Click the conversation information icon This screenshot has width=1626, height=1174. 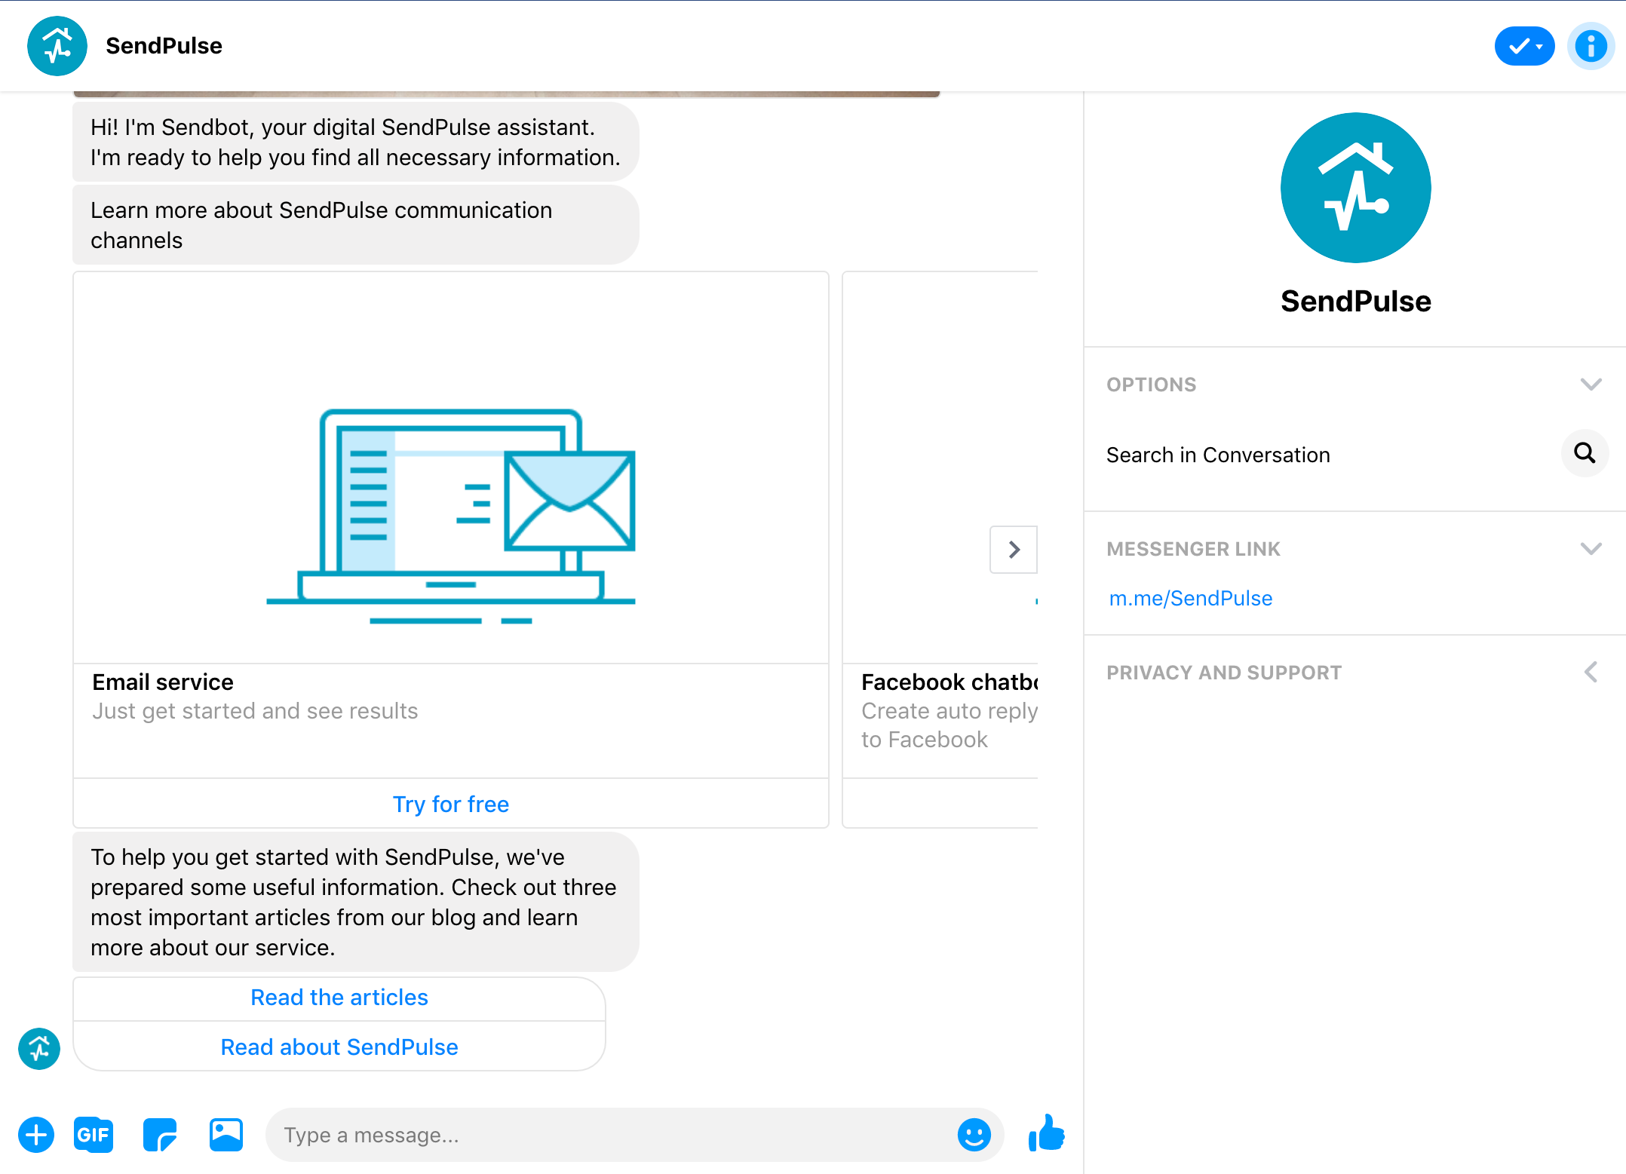pyautogui.click(x=1591, y=46)
